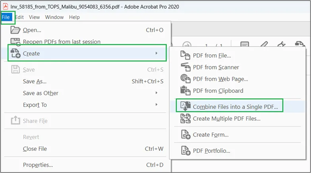Select the Create Form icon
The image size is (311, 173).
click(x=185, y=135)
